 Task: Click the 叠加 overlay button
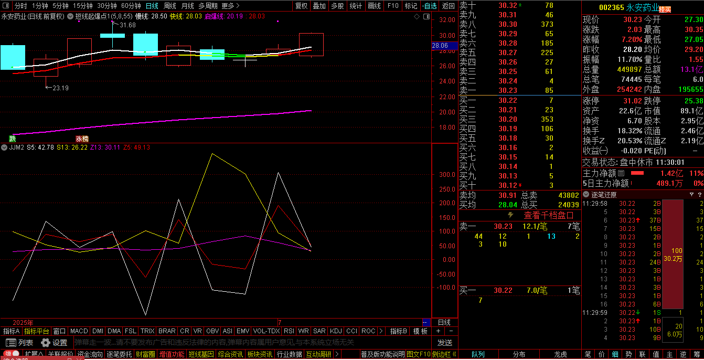pyautogui.click(x=319, y=6)
